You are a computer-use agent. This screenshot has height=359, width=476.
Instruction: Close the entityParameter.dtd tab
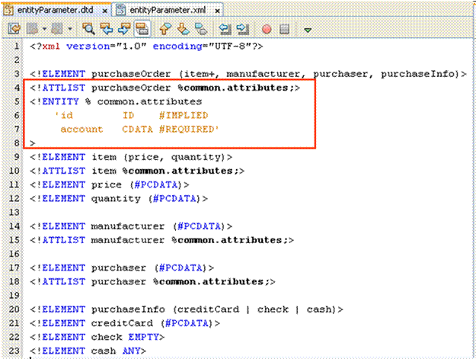(105, 11)
